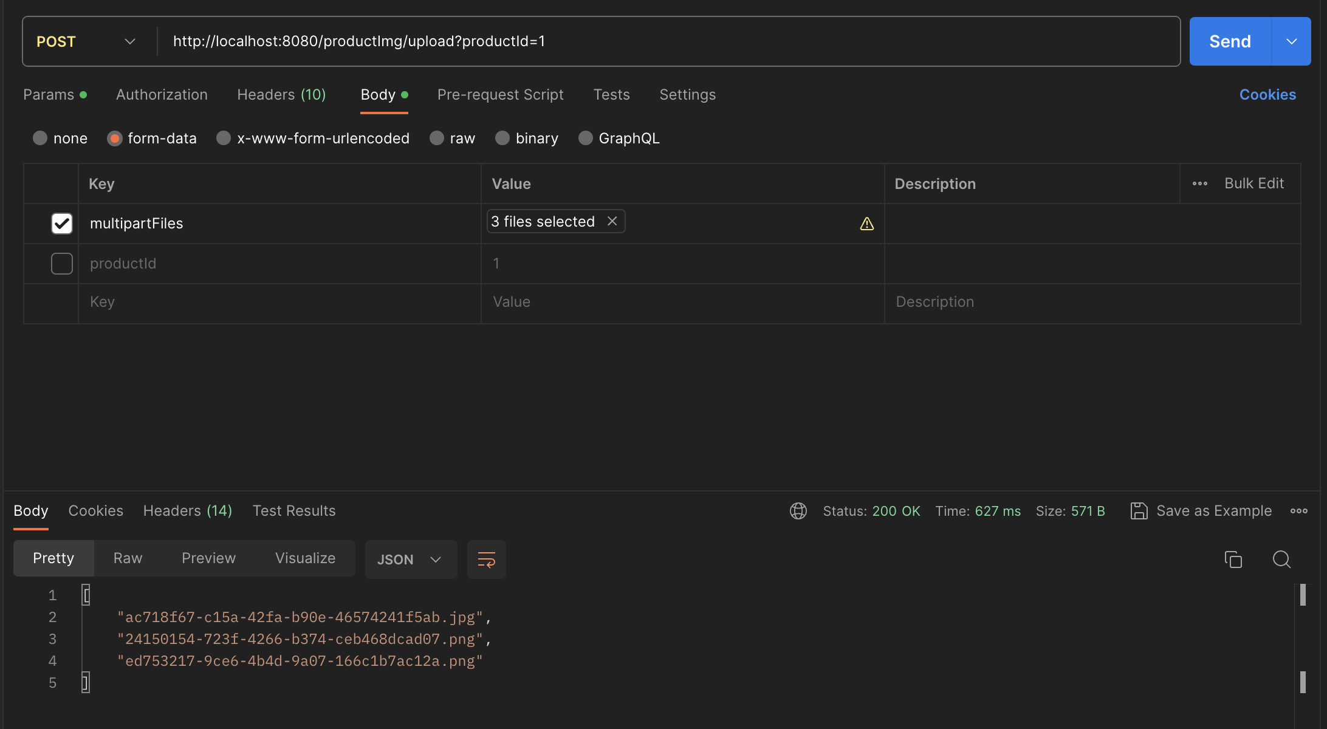
Task: Open Cookies via the link
Action: (1267, 95)
